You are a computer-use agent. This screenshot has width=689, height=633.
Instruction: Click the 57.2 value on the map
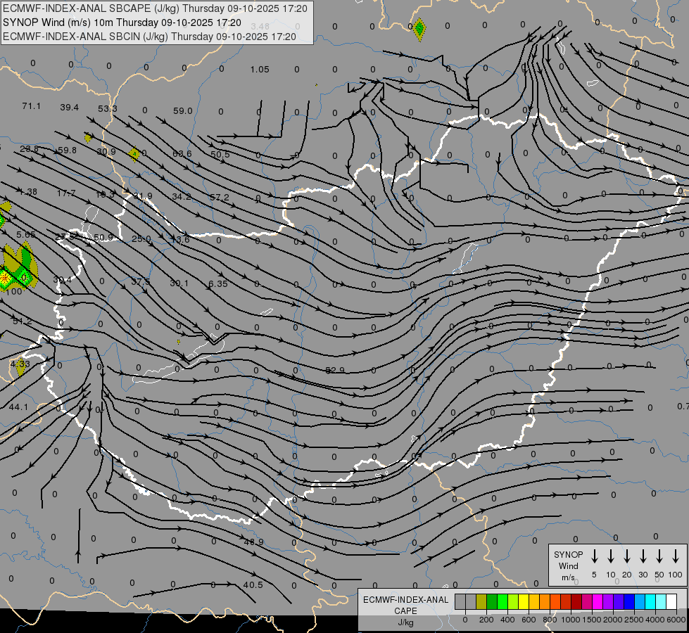(x=220, y=197)
